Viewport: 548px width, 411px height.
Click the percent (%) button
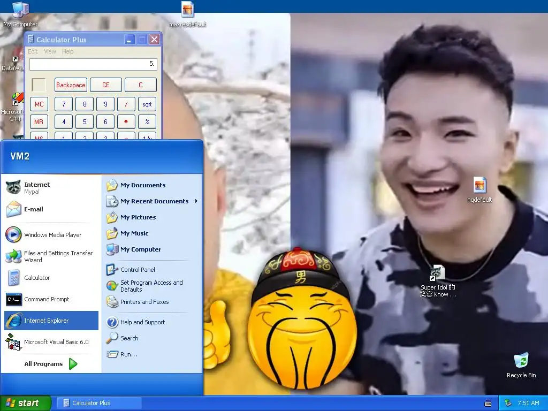(147, 121)
